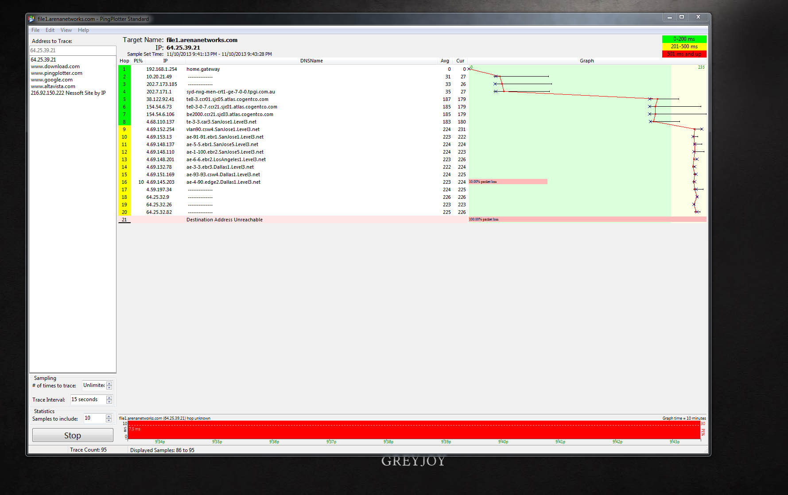Image resolution: width=788 pixels, height=495 pixels.
Task: Click the Samples to include field
Action: click(94, 418)
